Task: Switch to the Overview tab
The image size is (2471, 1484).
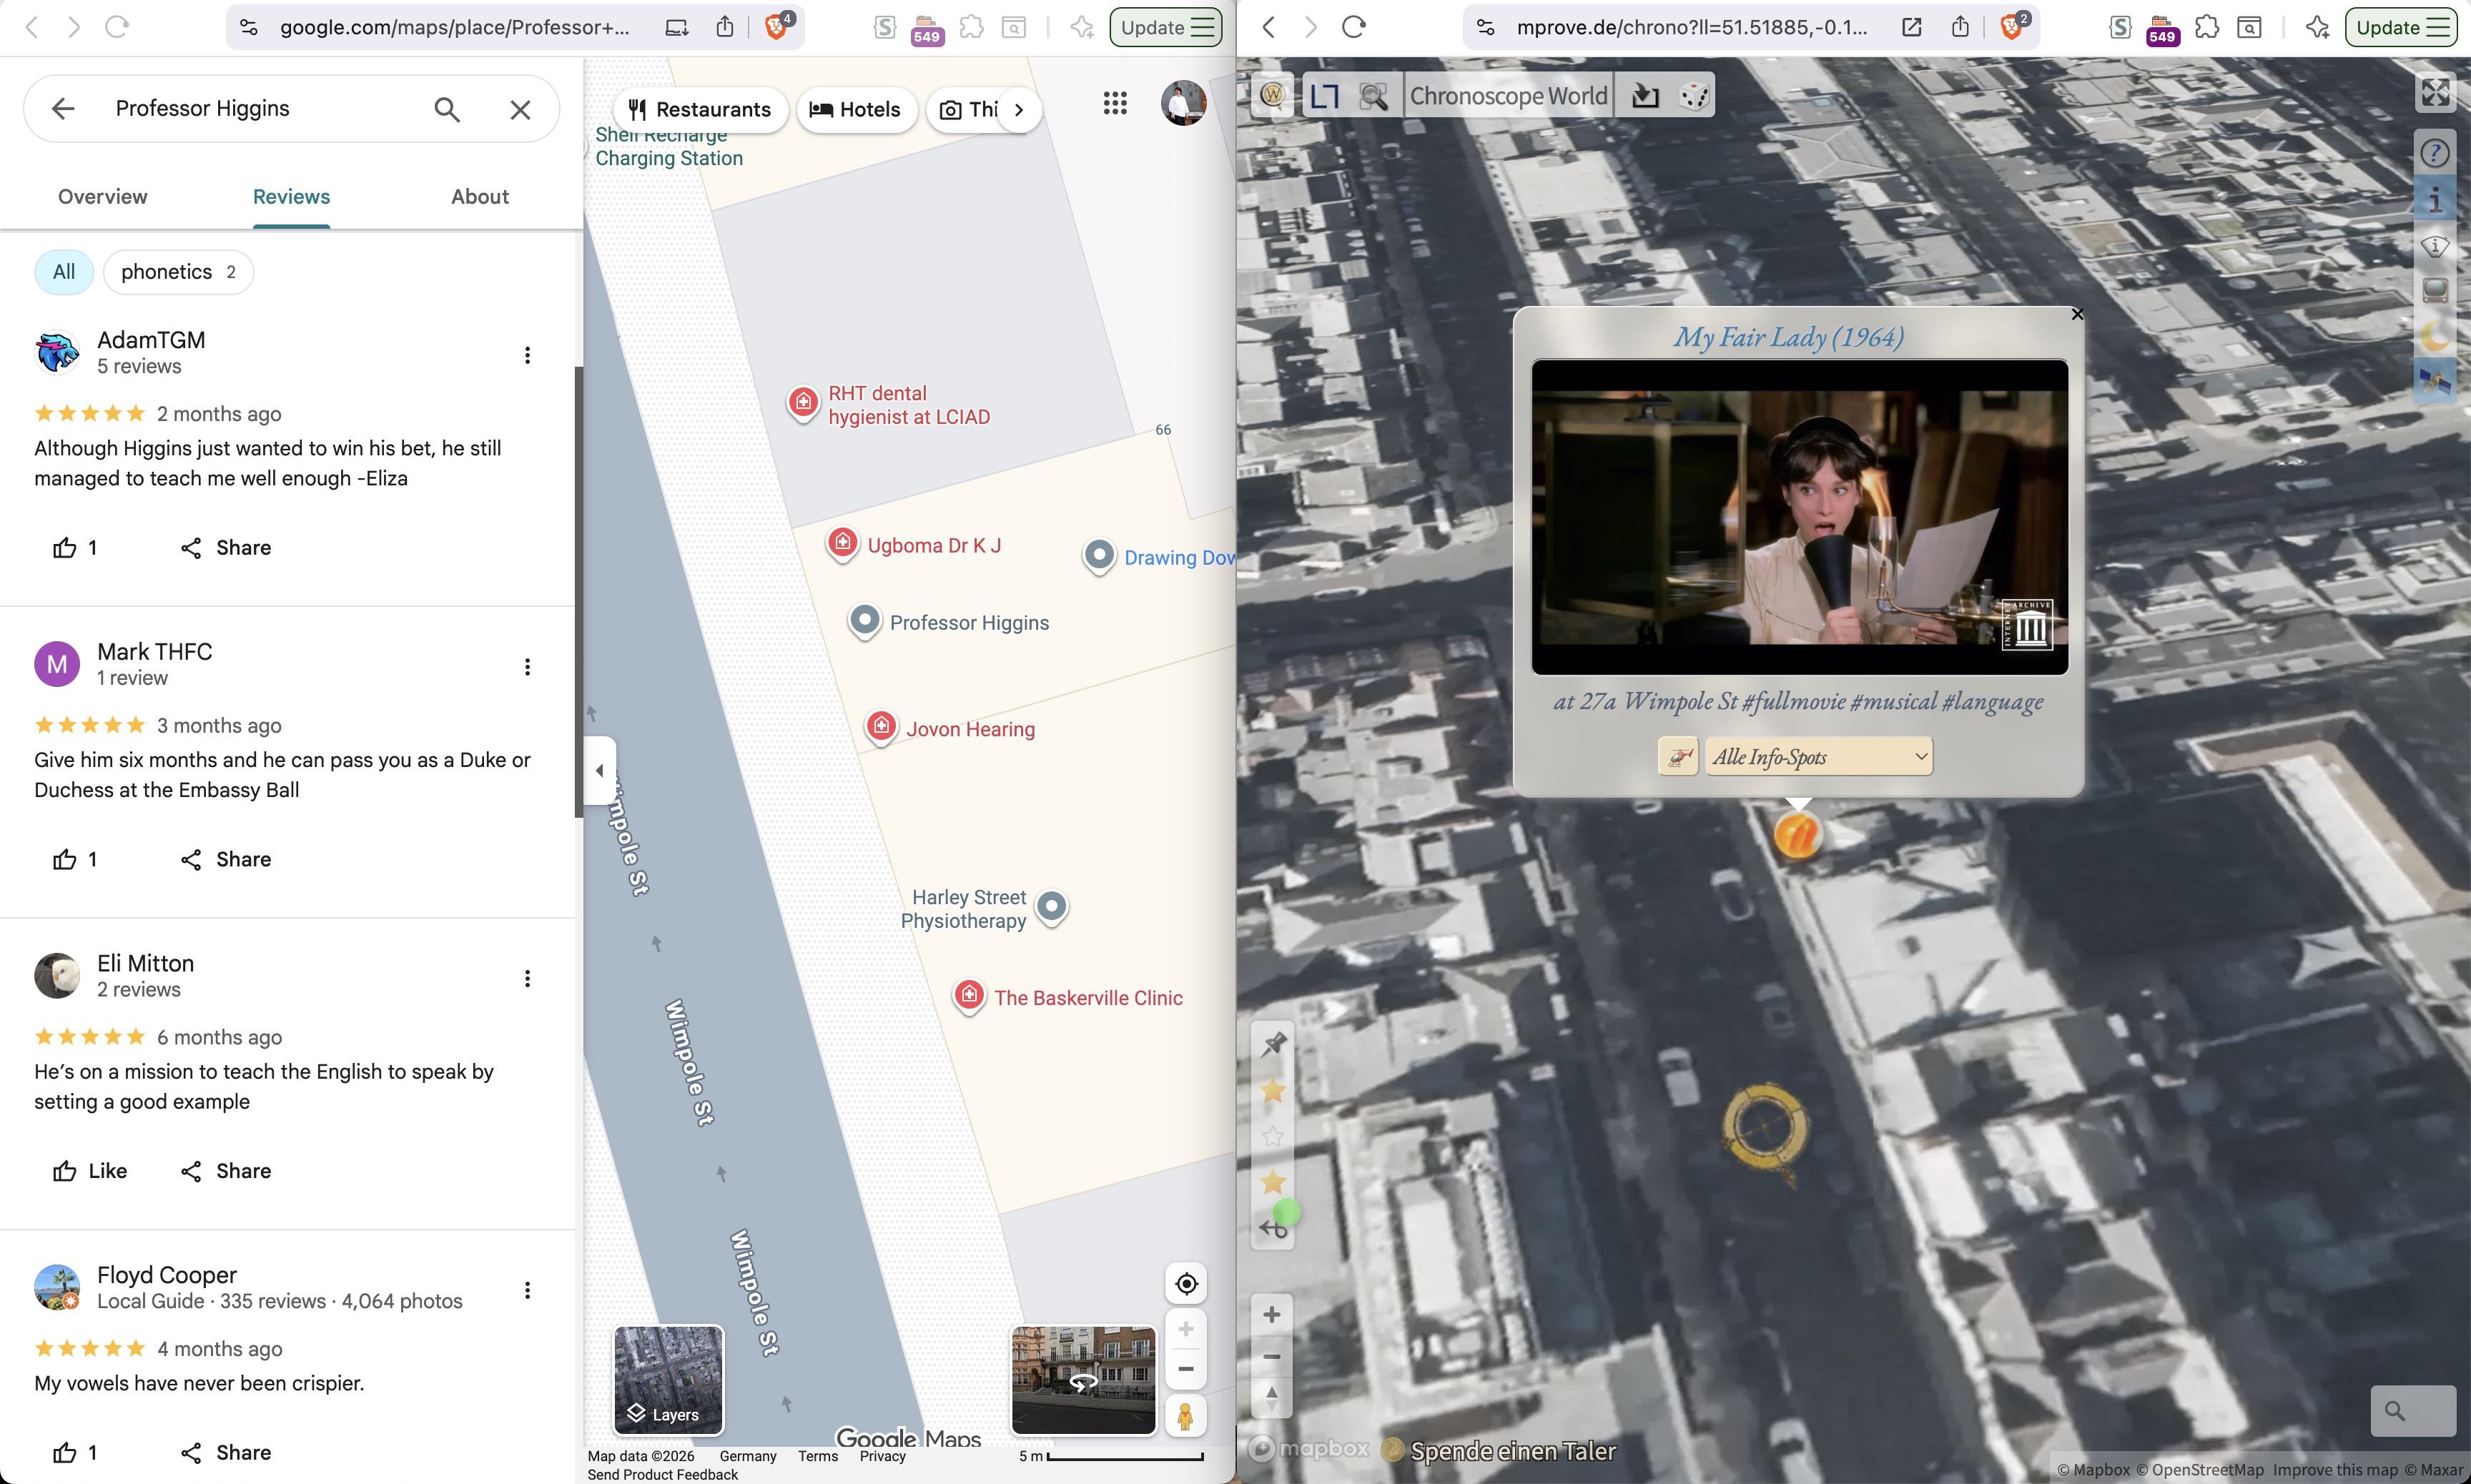Action: (x=103, y=196)
